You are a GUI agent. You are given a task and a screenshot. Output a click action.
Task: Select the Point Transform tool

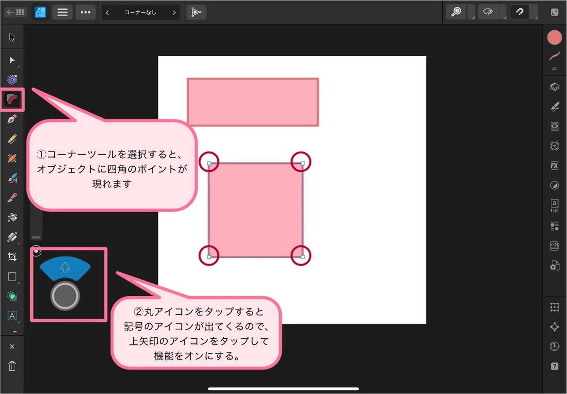pyautogui.click(x=12, y=79)
